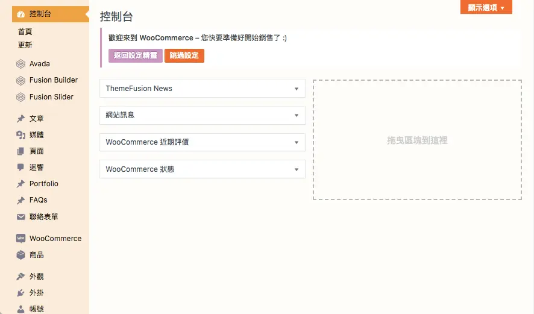
Task: Click the Fusion Builder layered icon
Action: click(20, 80)
